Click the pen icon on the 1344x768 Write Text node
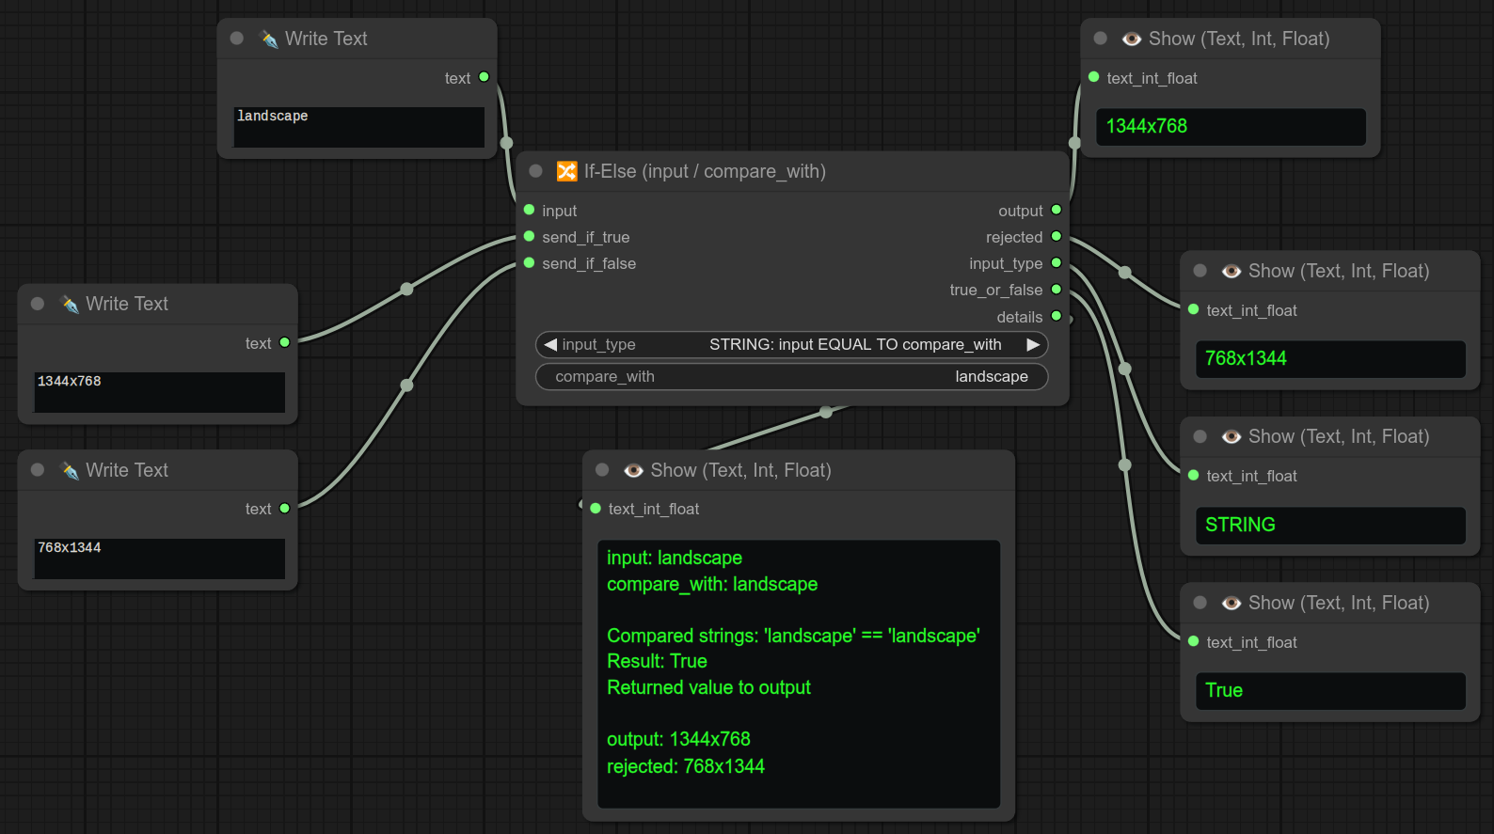This screenshot has width=1494, height=834. click(70, 304)
